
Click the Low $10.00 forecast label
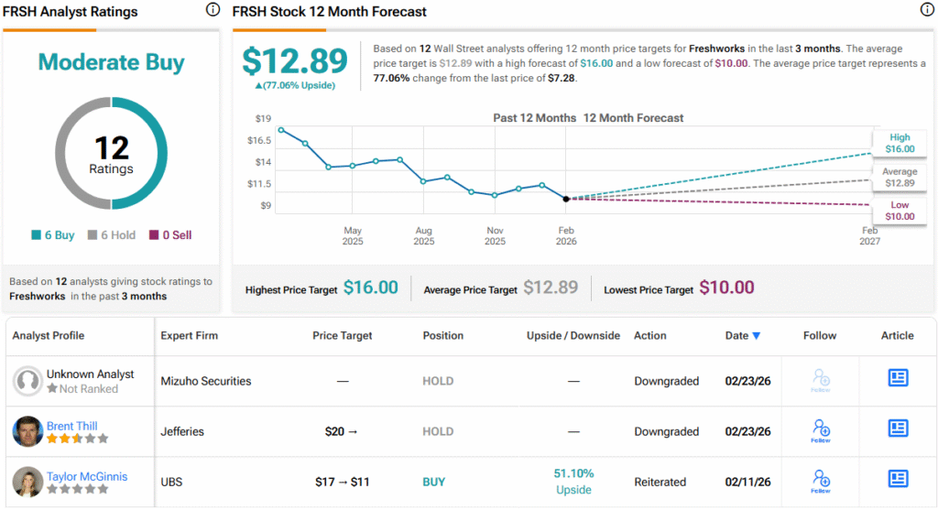899,211
